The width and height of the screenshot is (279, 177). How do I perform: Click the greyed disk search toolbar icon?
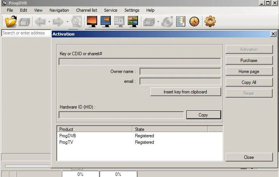(76, 22)
